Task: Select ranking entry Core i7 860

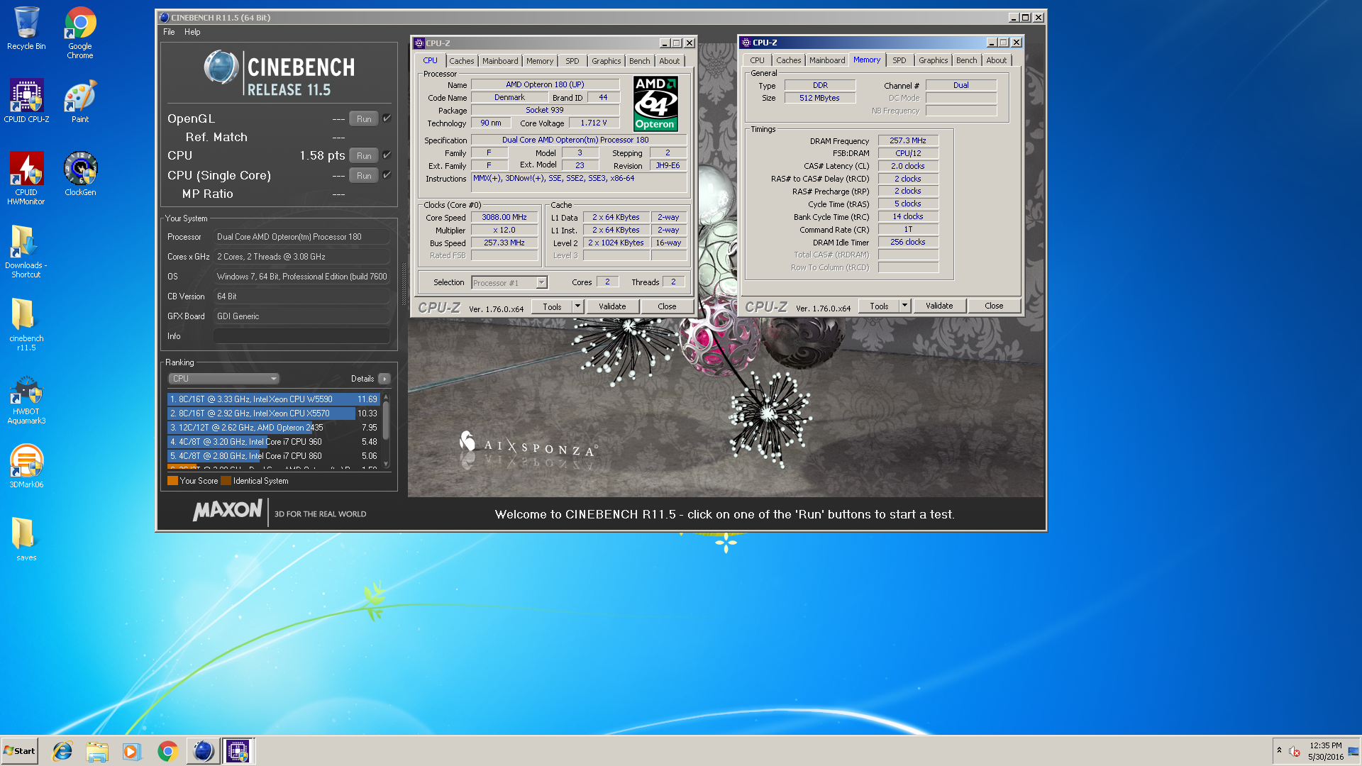Action: 274,456
